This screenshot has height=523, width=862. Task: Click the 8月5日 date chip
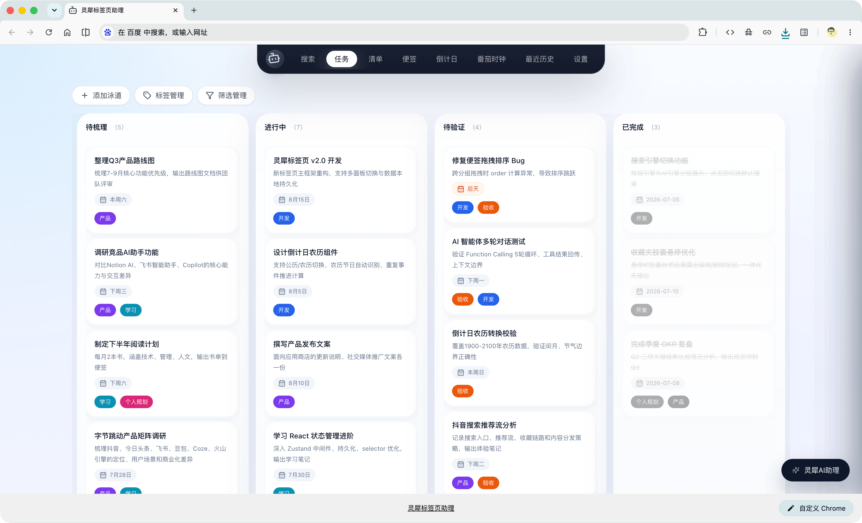[x=292, y=291]
